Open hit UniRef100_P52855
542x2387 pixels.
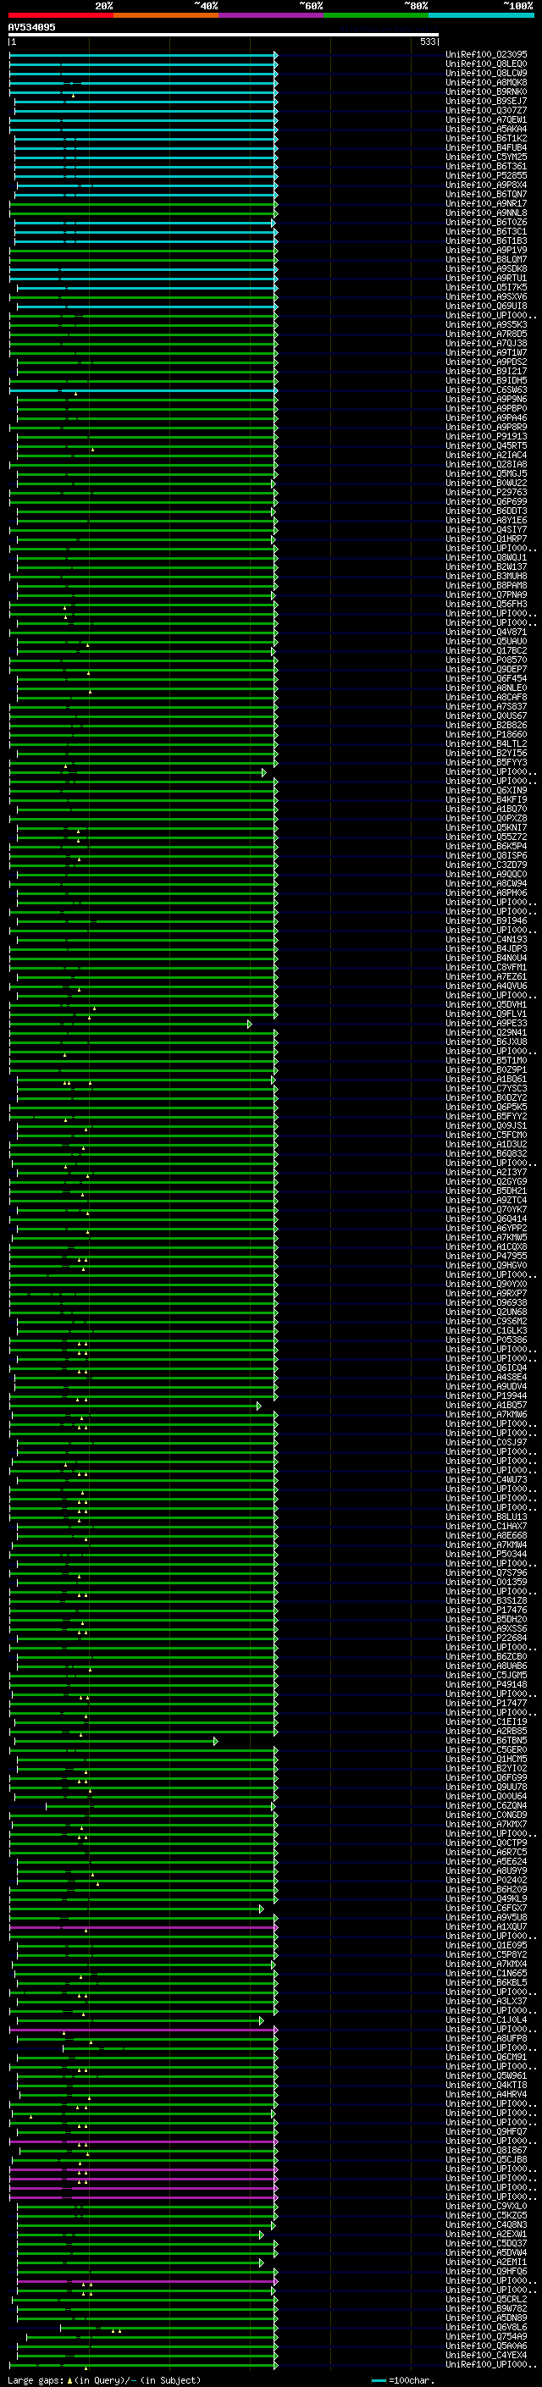pos(486,176)
